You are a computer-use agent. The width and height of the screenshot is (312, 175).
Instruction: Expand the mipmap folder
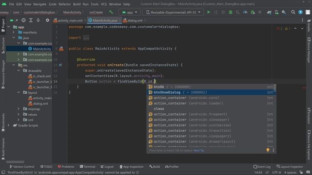19,109
